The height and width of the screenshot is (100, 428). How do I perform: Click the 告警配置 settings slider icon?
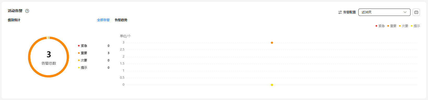click(x=340, y=12)
